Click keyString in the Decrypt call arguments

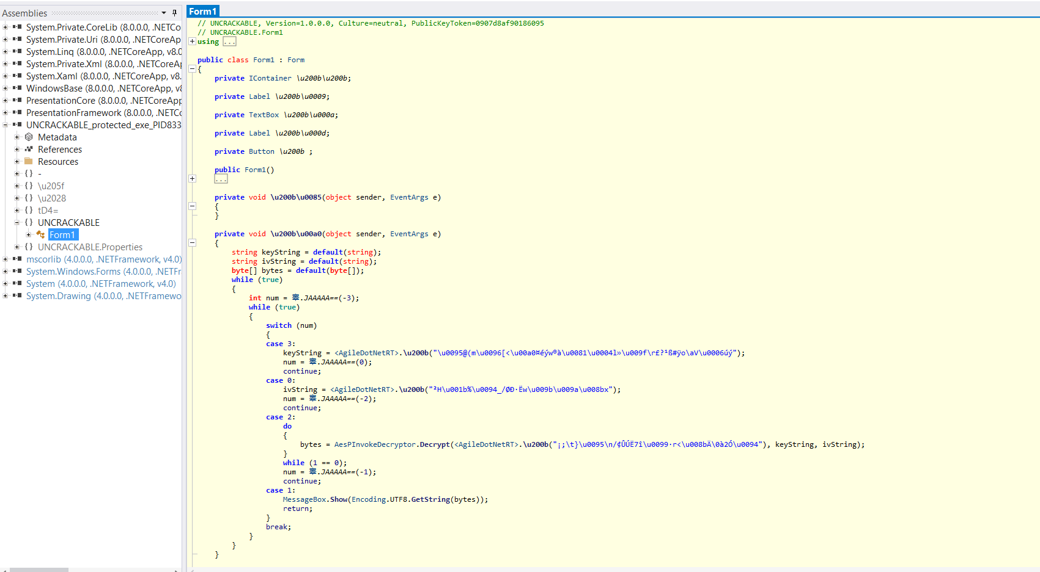794,444
